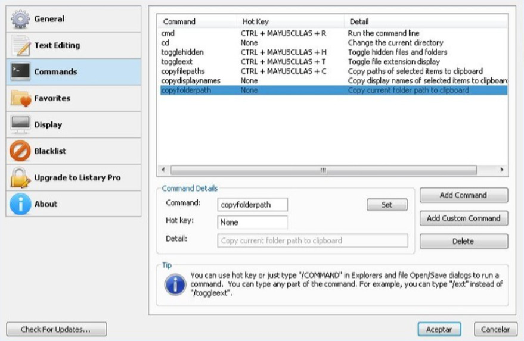Click CTRL + MAYUSCULAS + C hot key cell
524x341 pixels.
(283, 71)
